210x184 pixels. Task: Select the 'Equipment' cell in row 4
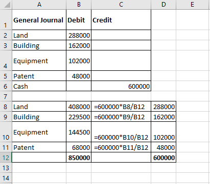pos(39,61)
